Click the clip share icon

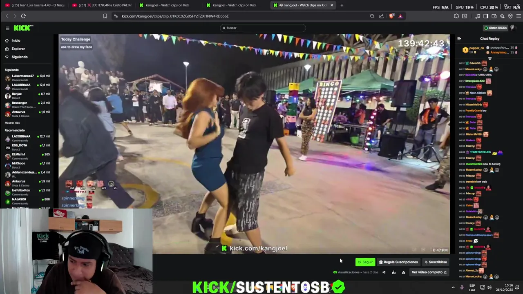click(x=384, y=272)
